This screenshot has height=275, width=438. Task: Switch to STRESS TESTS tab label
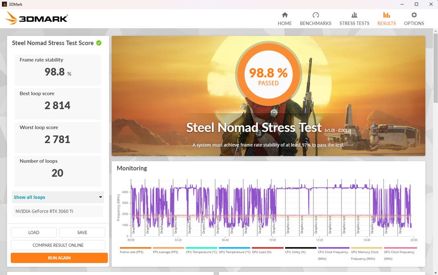tap(354, 23)
